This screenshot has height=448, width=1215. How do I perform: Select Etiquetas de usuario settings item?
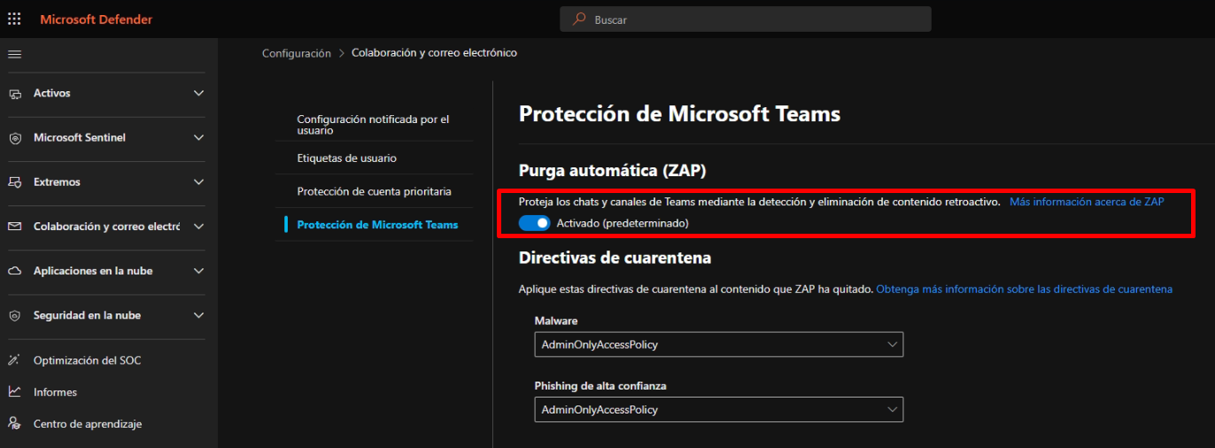click(347, 158)
